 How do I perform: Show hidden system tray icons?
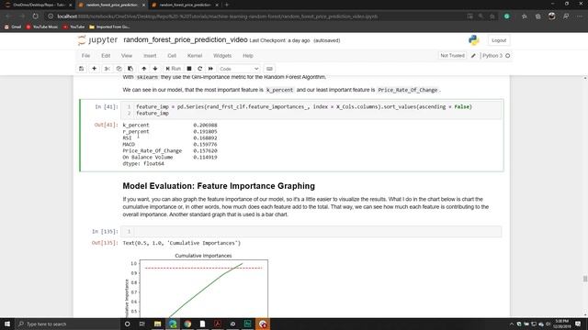click(x=511, y=324)
